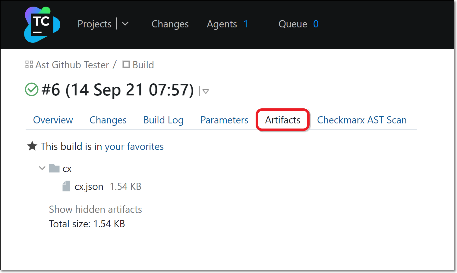Open the cx.json artifact file
This screenshot has height=273, width=457.
tap(89, 187)
